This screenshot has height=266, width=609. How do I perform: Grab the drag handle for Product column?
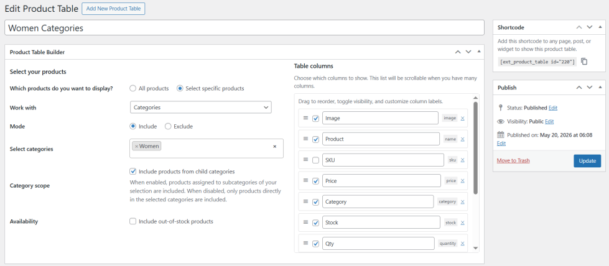(305, 139)
